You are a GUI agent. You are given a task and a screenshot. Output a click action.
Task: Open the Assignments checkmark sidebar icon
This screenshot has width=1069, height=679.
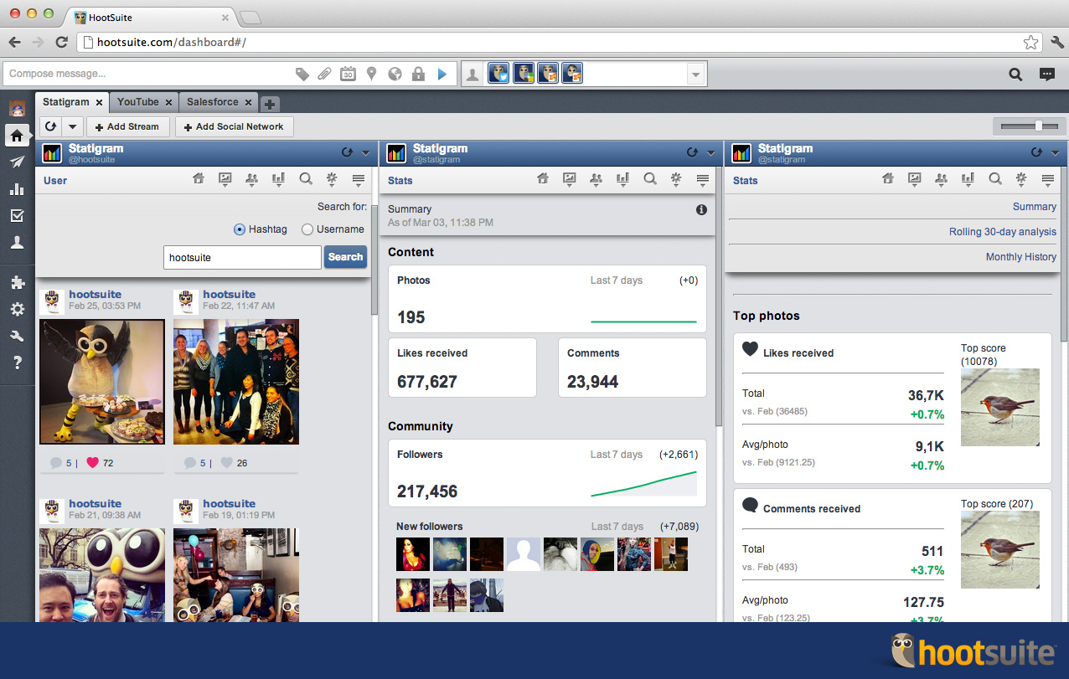[x=17, y=216]
